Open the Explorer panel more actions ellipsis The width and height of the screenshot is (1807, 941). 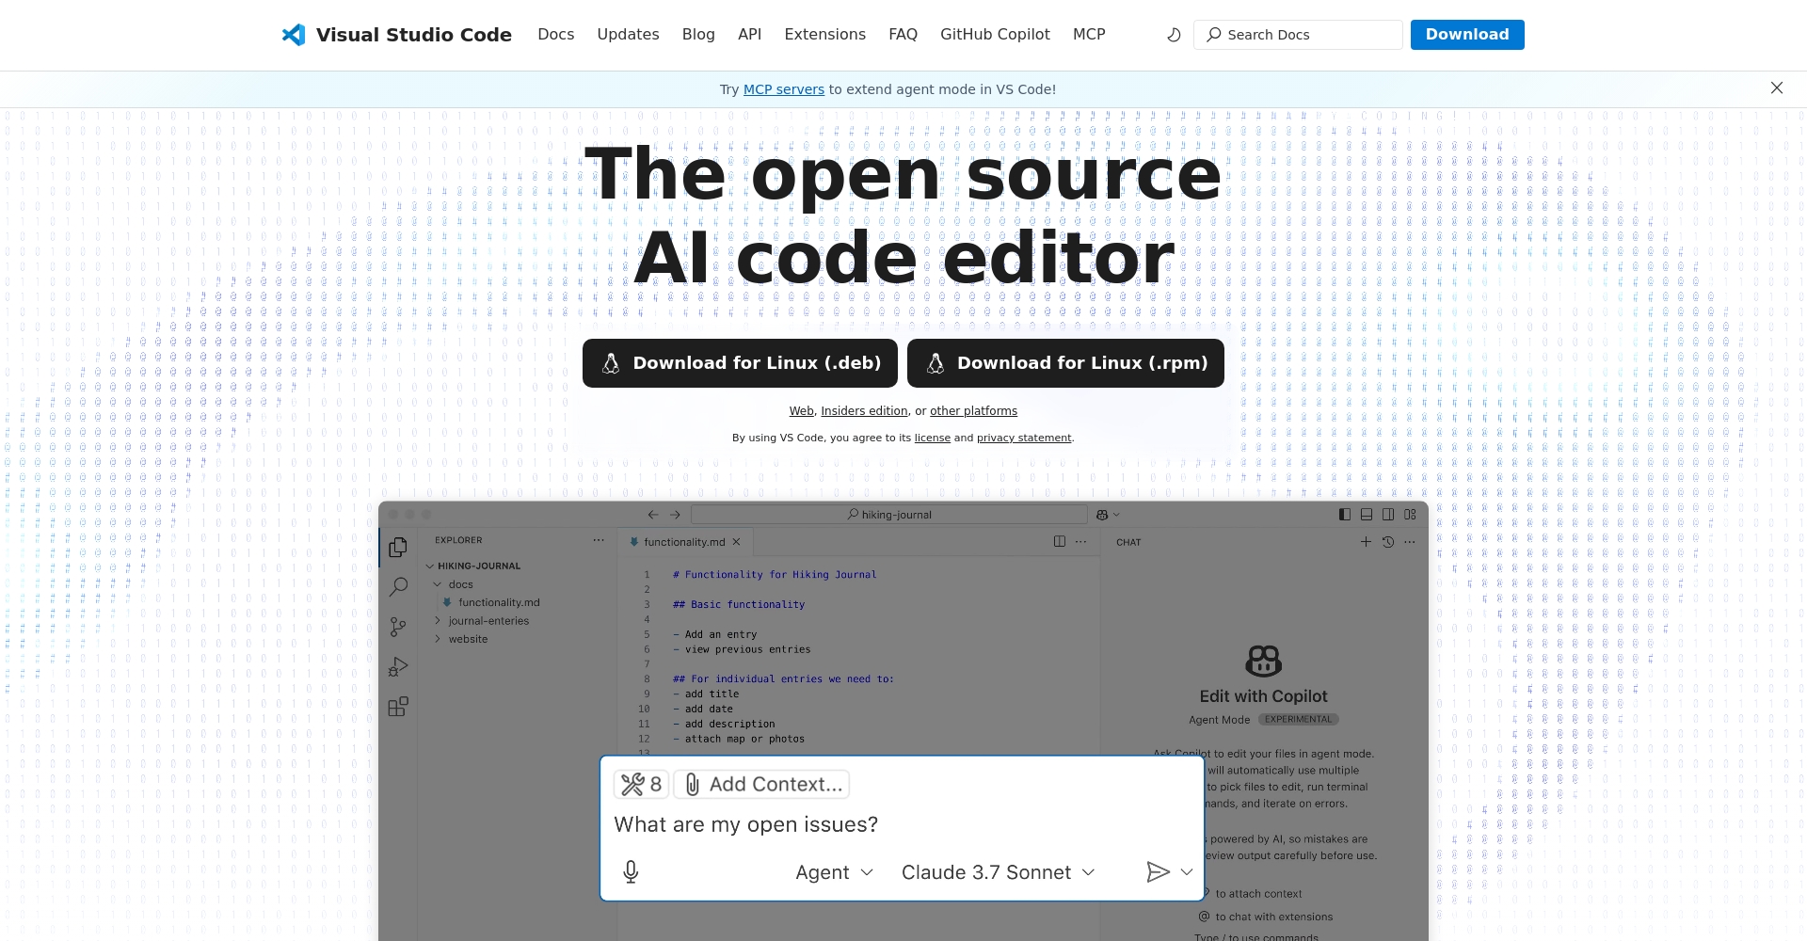599,540
